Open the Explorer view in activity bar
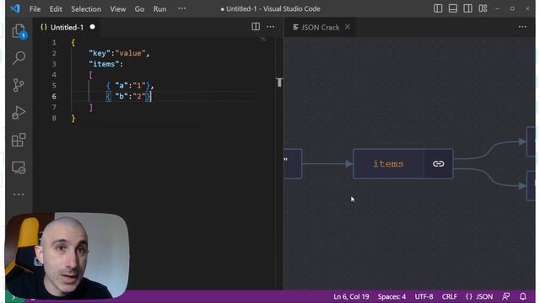540x303 pixels. click(x=19, y=31)
